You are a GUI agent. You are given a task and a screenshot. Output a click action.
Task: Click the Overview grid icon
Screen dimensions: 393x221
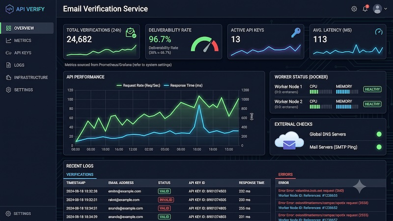(x=8, y=28)
